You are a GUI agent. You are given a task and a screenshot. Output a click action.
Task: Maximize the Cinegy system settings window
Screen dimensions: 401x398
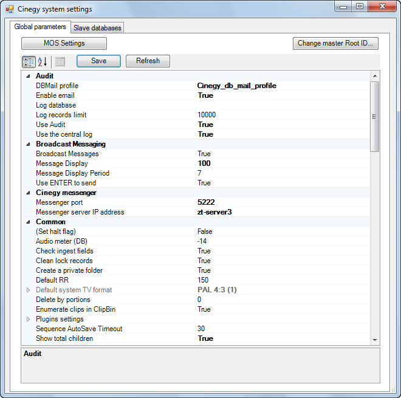click(x=360, y=7)
